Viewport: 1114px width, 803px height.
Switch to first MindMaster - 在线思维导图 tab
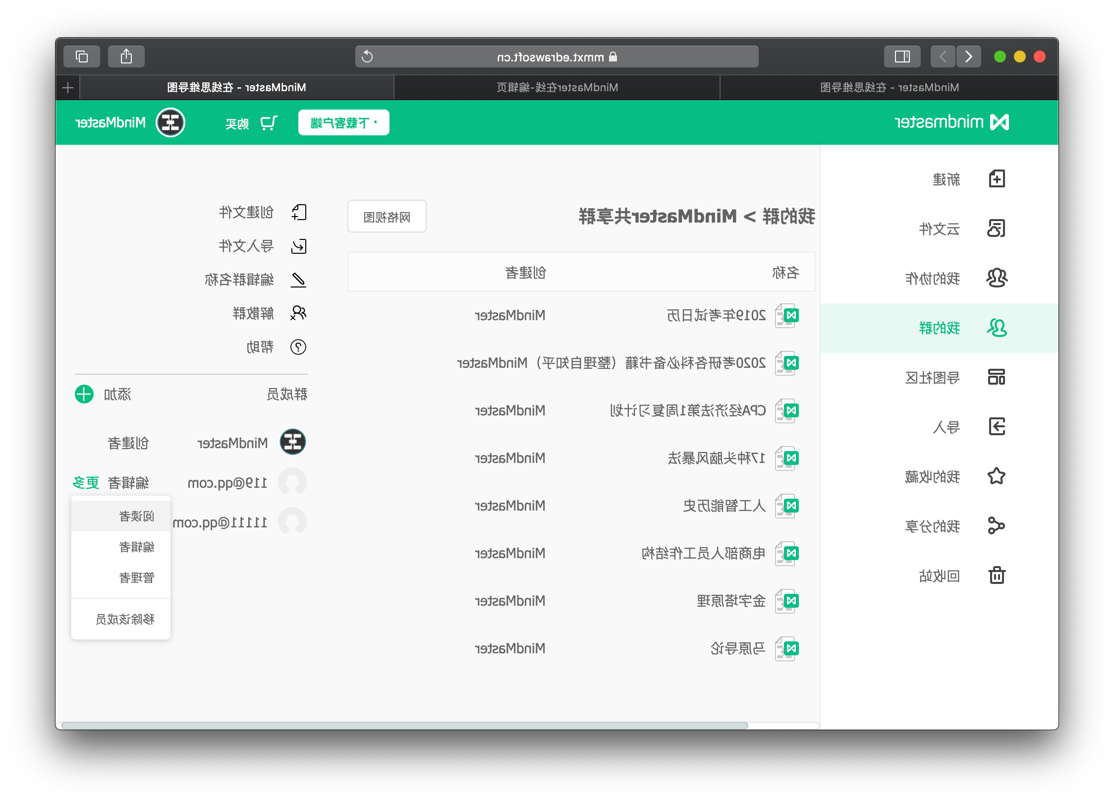click(890, 88)
